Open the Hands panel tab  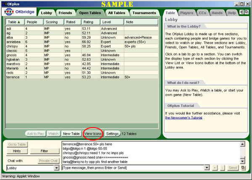coord(217,13)
